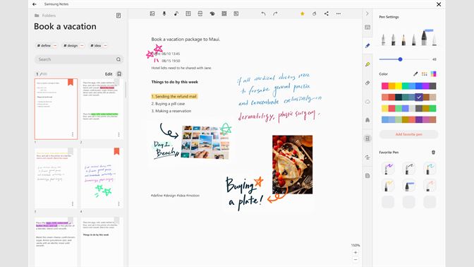Select the Eraser tool
The height and width of the screenshot is (267, 474).
tap(367, 83)
